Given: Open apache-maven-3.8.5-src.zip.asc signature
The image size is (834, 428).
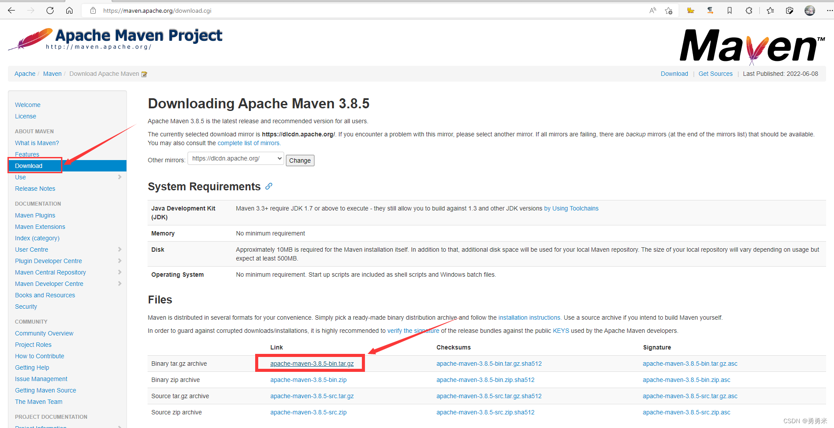Looking at the screenshot, I should 687,412.
